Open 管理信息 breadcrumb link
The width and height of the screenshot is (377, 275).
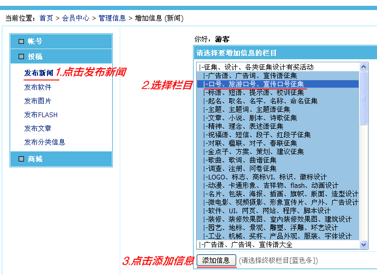point(112,18)
